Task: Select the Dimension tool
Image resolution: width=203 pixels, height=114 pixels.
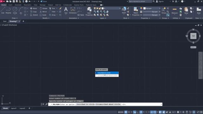Action: point(73,10)
